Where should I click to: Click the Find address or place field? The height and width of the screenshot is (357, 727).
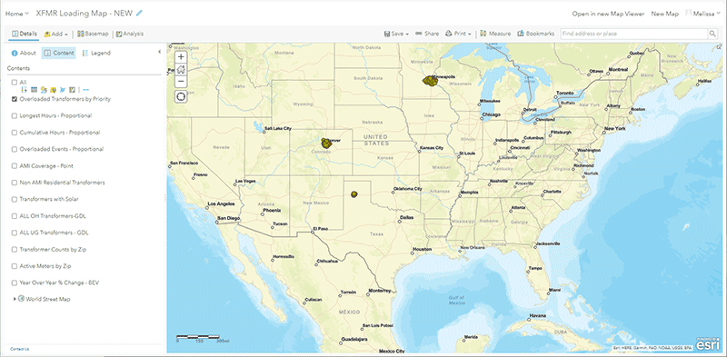pos(633,34)
